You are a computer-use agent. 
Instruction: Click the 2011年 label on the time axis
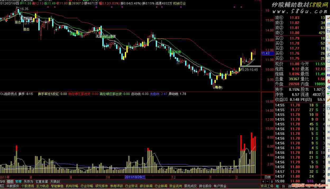point(5,177)
